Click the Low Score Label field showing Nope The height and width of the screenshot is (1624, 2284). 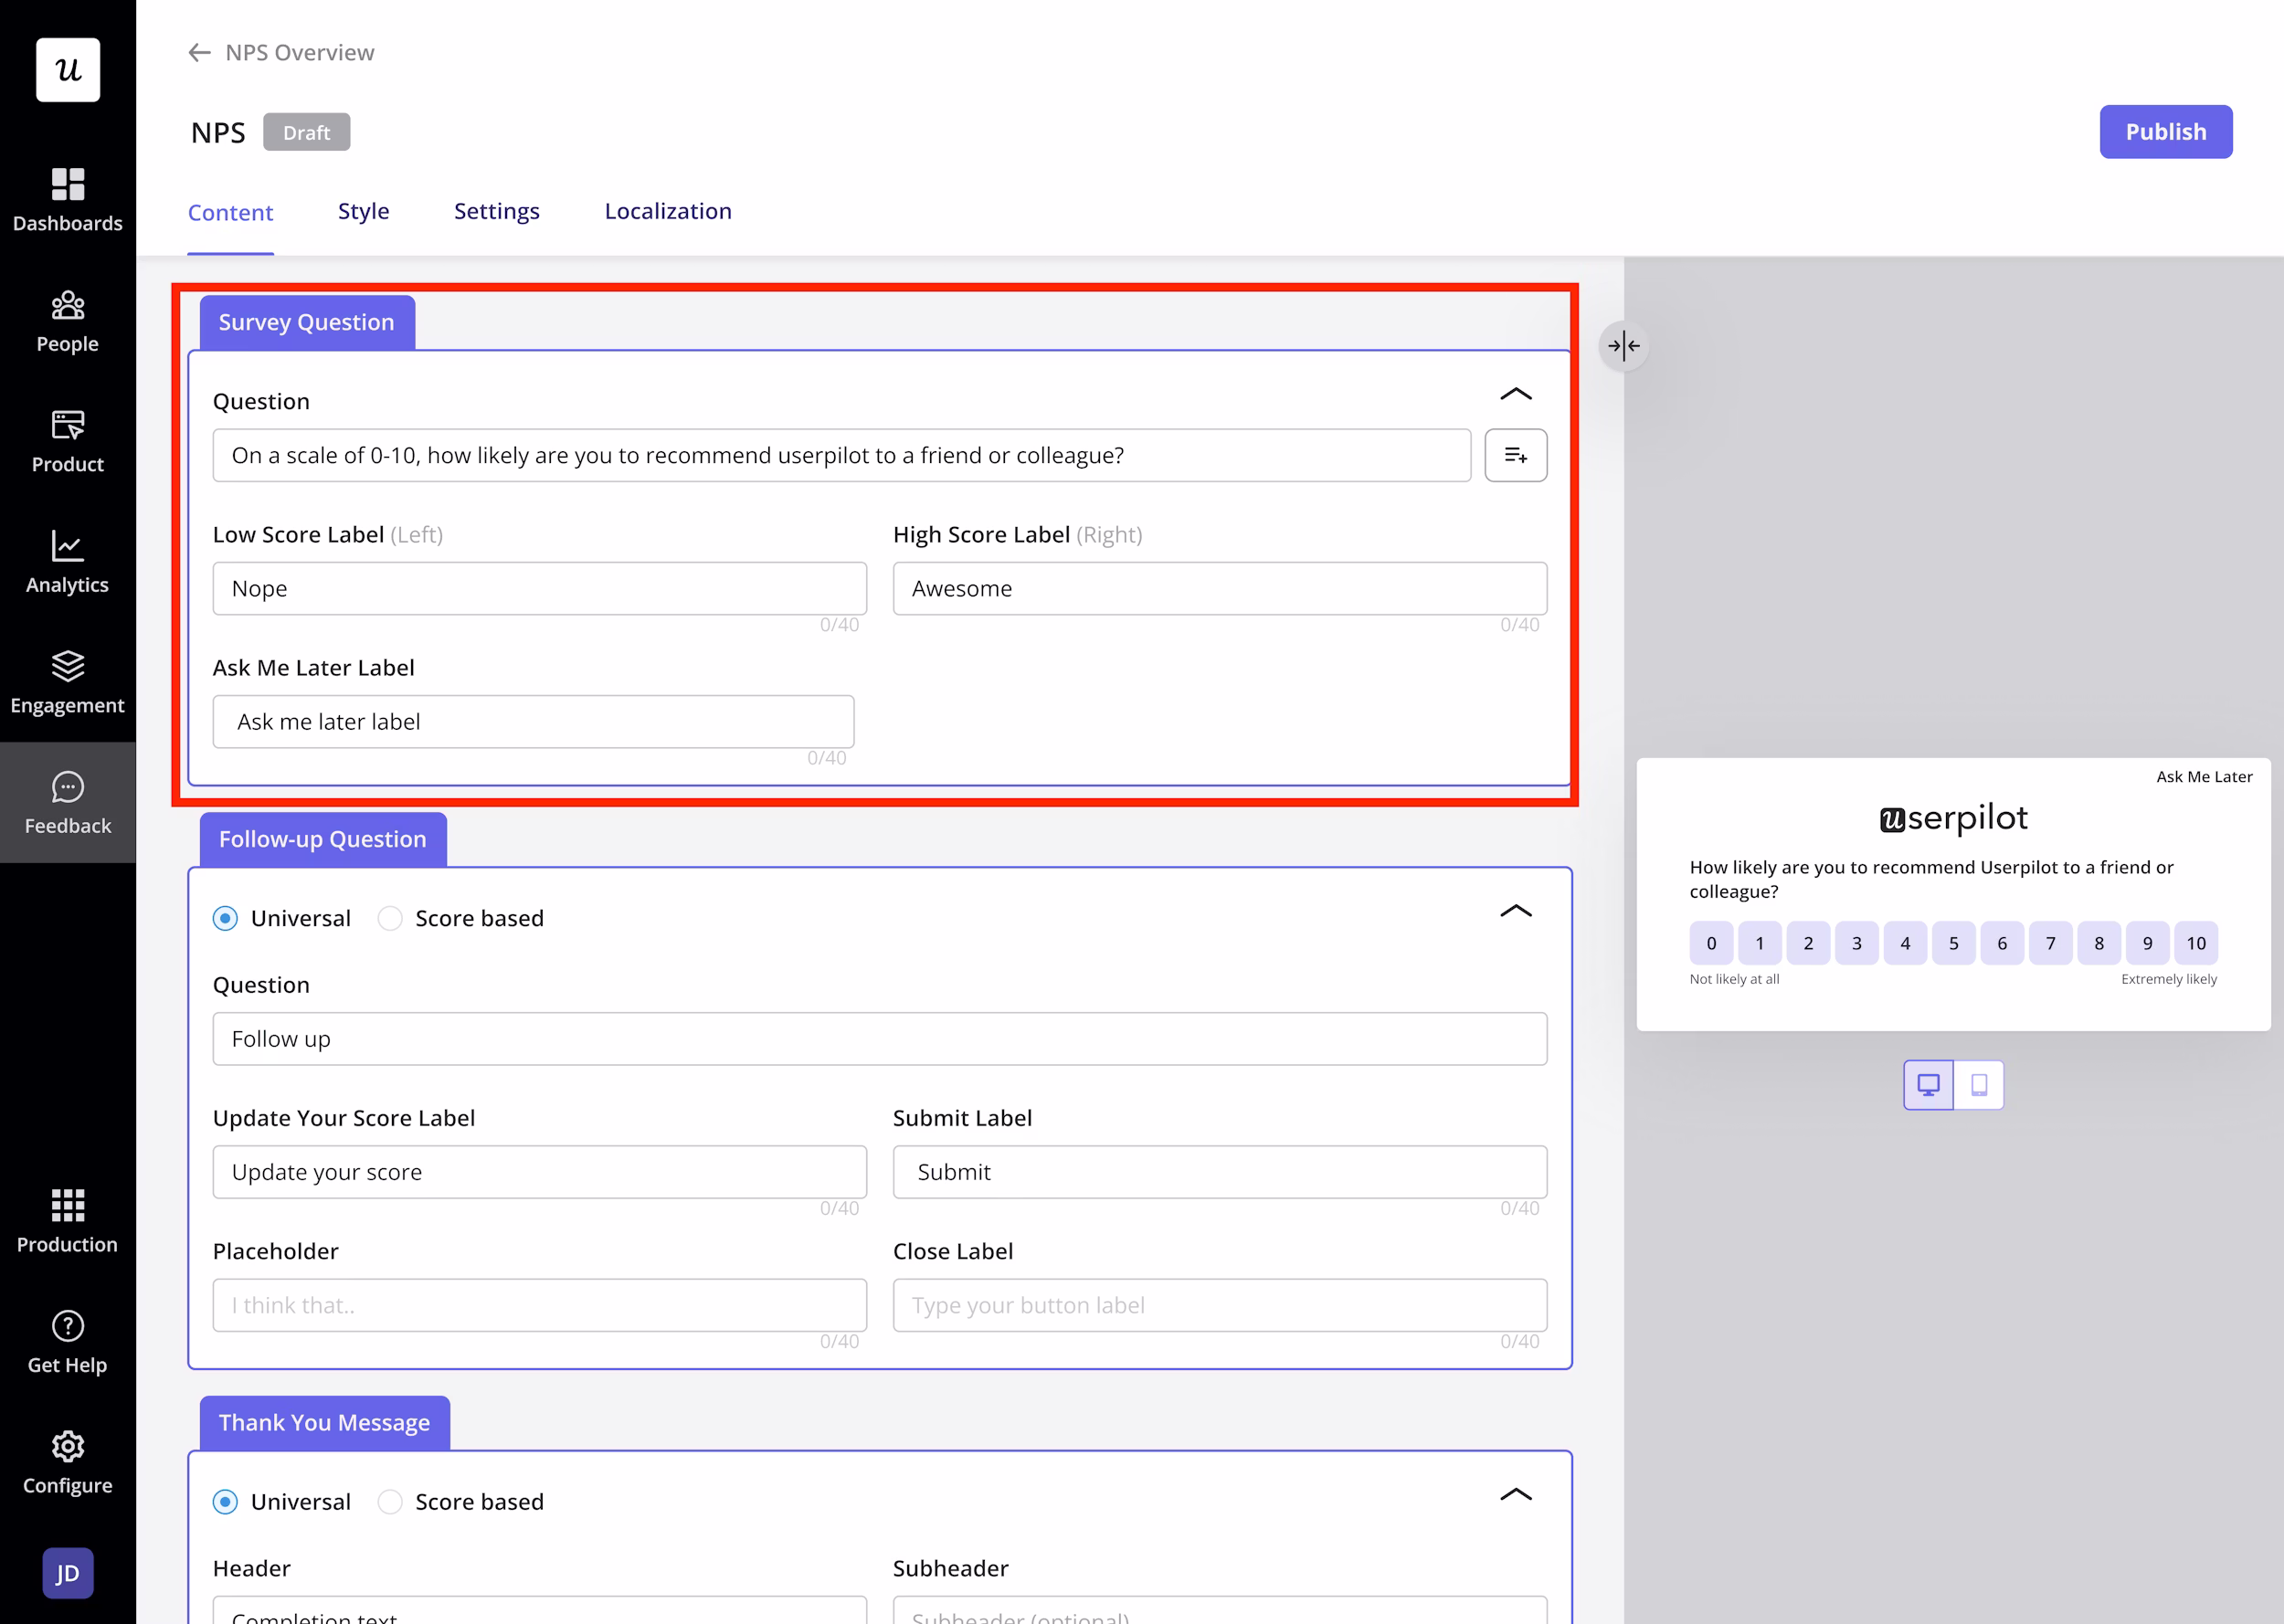539,588
